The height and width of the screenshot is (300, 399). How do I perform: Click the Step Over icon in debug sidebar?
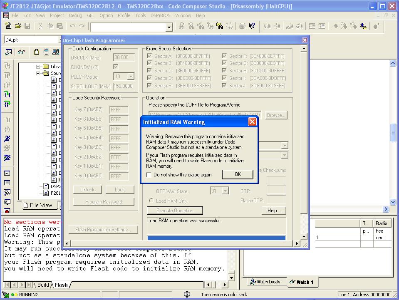point(7,75)
